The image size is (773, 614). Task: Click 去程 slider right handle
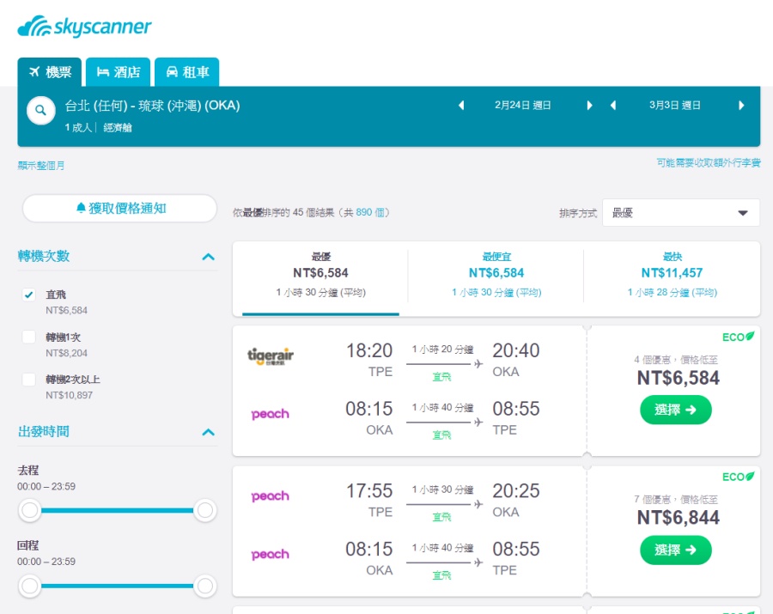click(204, 510)
